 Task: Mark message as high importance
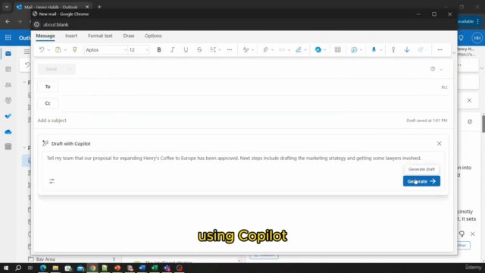tap(393, 49)
